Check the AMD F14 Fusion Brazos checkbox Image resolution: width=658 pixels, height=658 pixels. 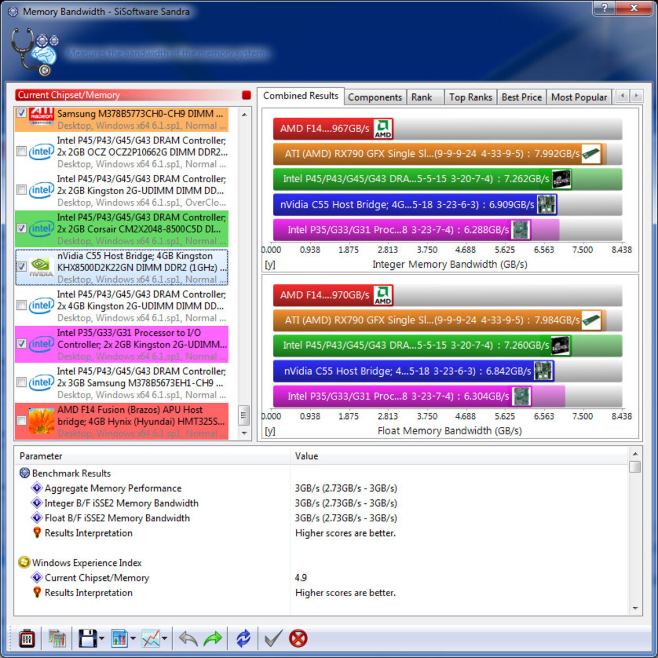point(21,421)
